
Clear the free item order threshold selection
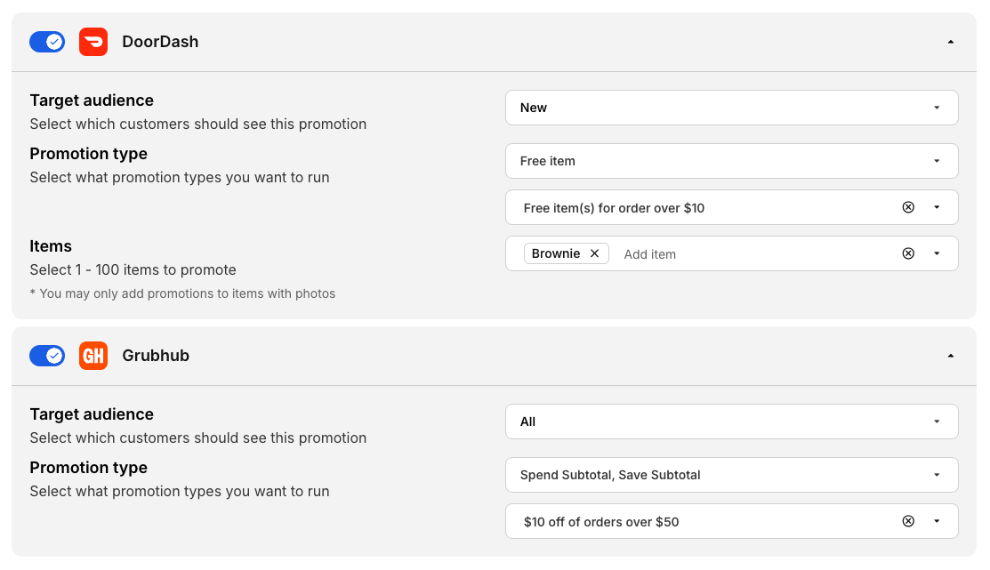coord(908,207)
